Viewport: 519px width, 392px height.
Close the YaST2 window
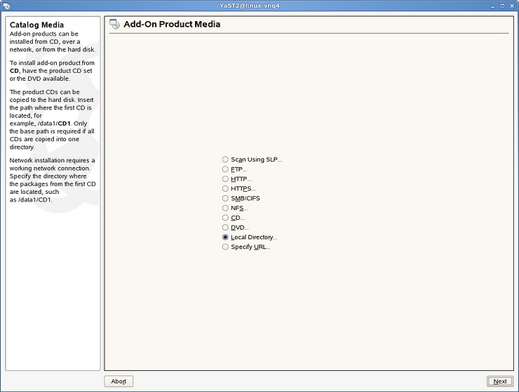[x=512, y=6]
